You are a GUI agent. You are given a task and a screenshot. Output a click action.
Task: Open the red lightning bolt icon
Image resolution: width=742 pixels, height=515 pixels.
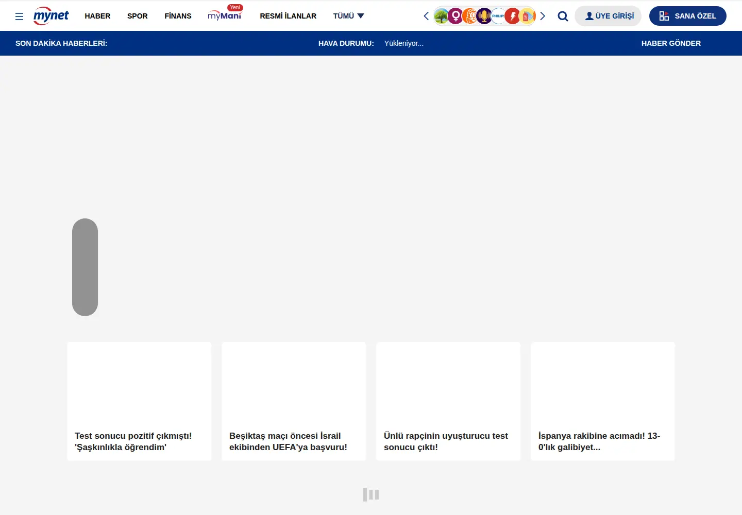pos(513,16)
